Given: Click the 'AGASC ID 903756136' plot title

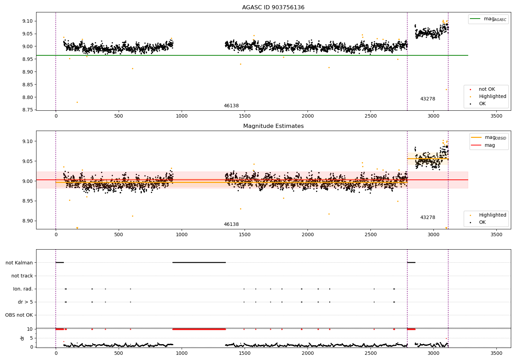Looking at the screenshot, I should 273,8.
